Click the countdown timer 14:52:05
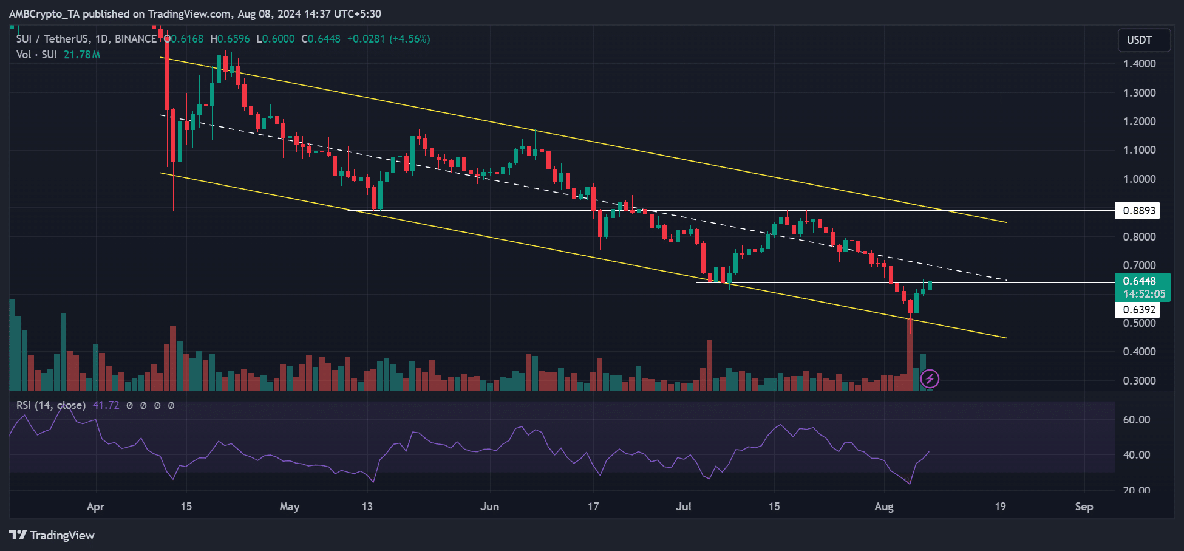 click(1144, 294)
